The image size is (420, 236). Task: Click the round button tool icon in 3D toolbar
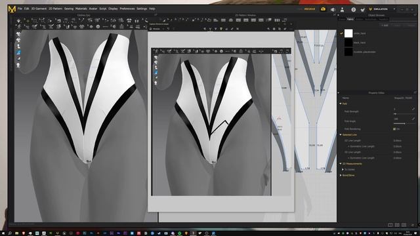98,27
